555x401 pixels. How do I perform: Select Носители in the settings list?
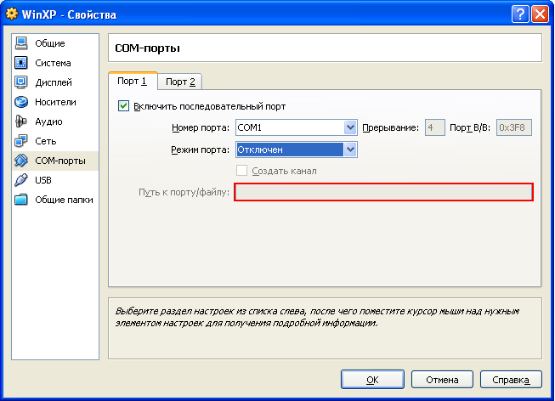pyautogui.click(x=55, y=102)
